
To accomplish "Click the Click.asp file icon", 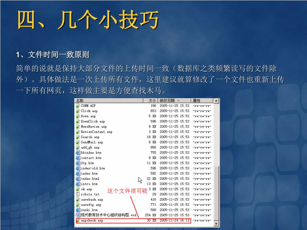I will point(78,111).
